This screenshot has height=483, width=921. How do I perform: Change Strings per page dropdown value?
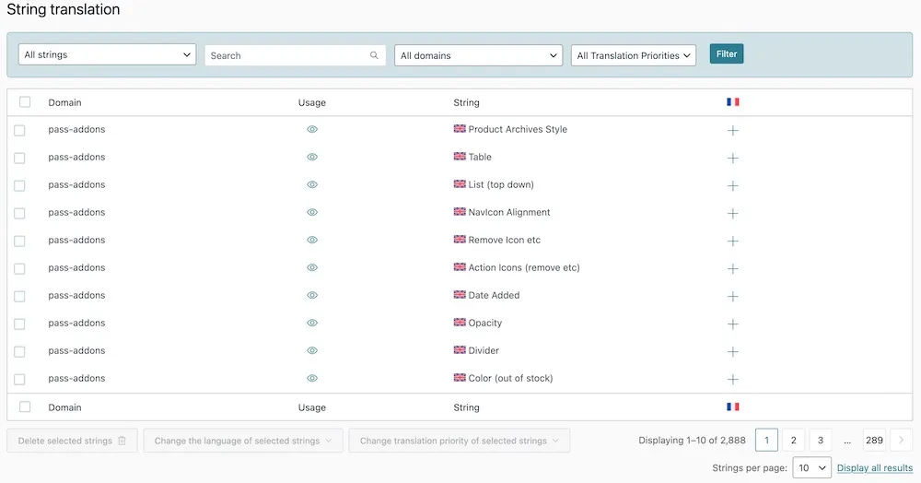coord(811,468)
